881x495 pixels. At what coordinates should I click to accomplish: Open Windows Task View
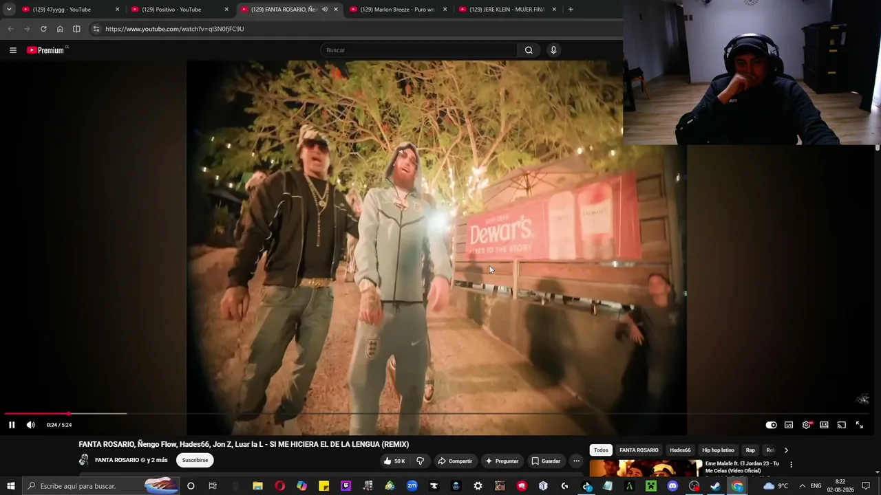pyautogui.click(x=213, y=486)
